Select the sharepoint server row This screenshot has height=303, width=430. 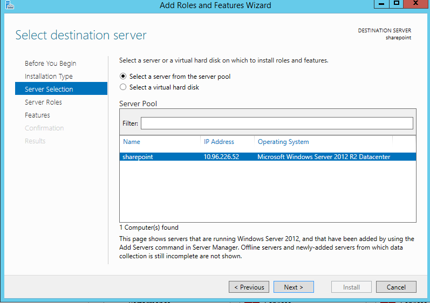[x=268, y=157]
